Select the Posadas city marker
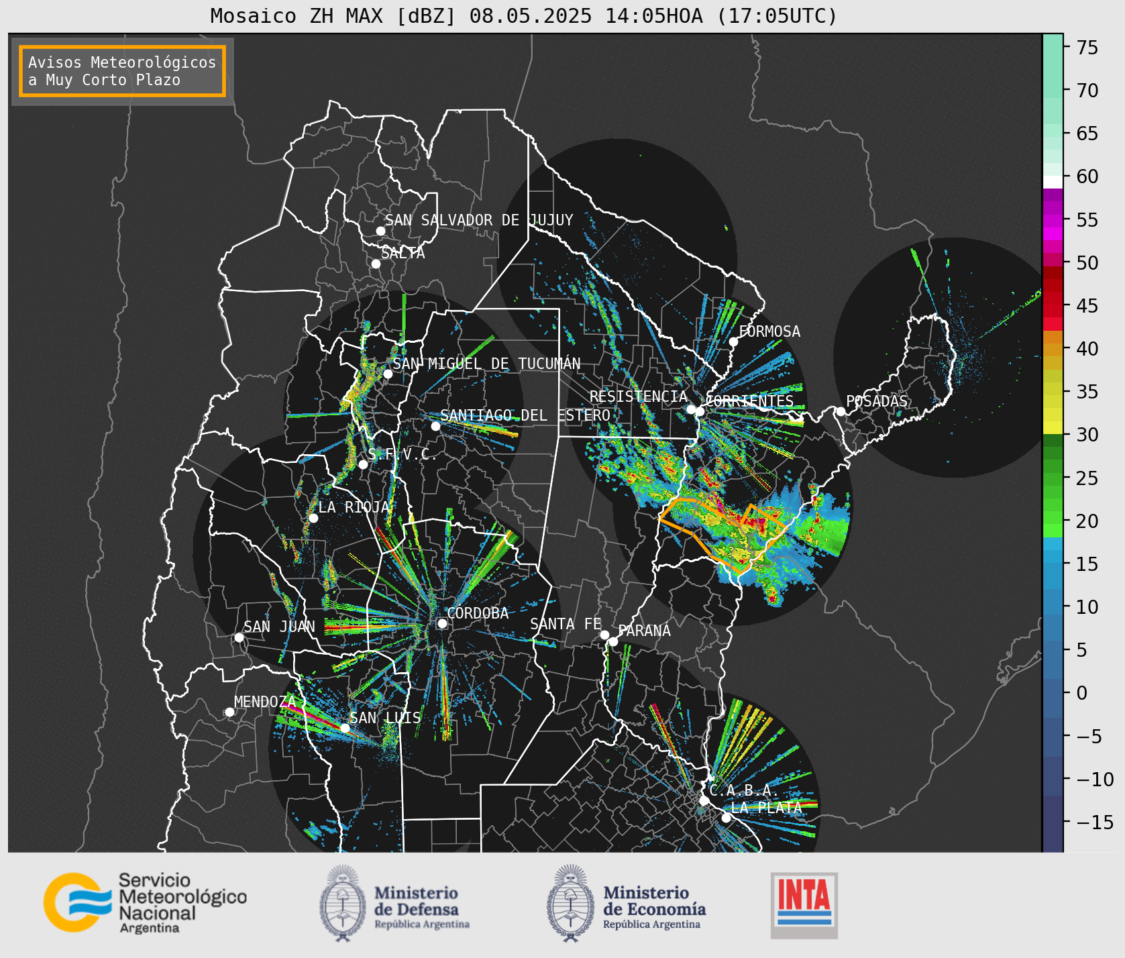This screenshot has width=1125, height=958. coord(841,411)
